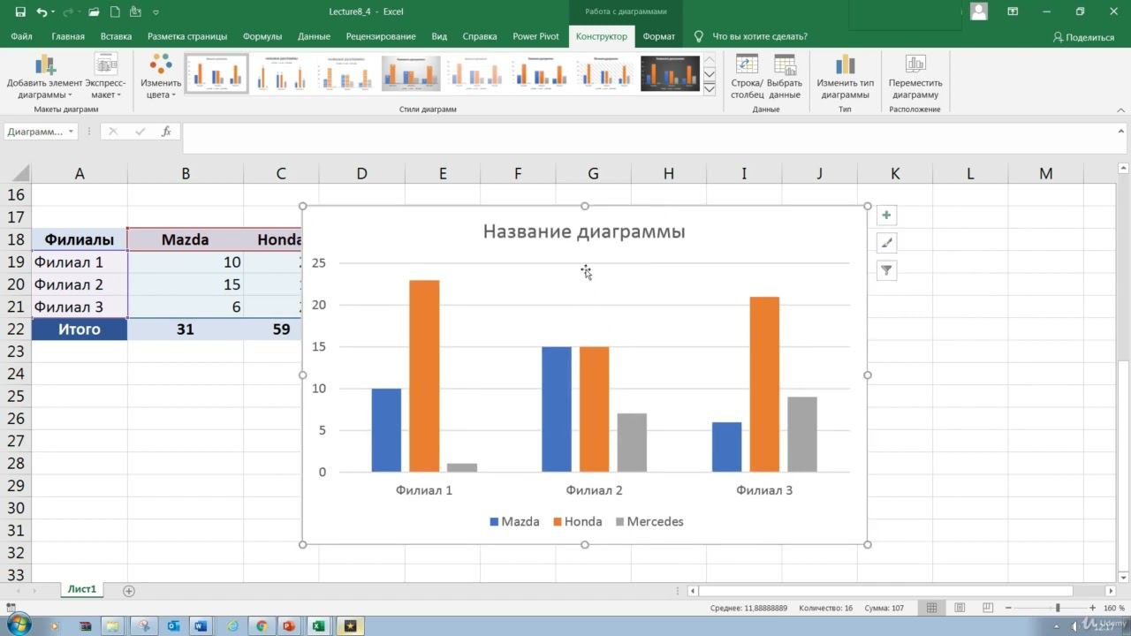Viewport: 1131px width, 636px height.
Task: Click the chart filter funnel button
Action: pos(886,270)
